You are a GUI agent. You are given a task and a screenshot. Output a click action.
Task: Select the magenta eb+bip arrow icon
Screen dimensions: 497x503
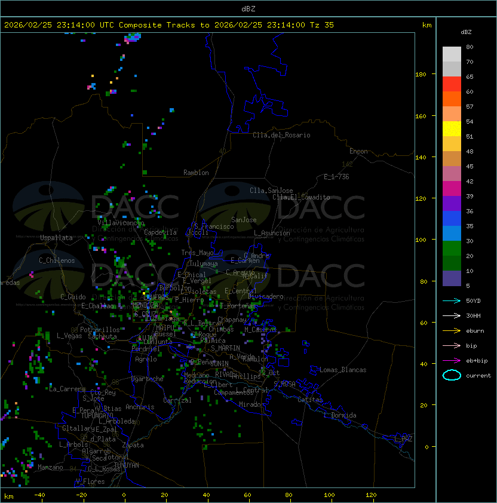pos(452,361)
